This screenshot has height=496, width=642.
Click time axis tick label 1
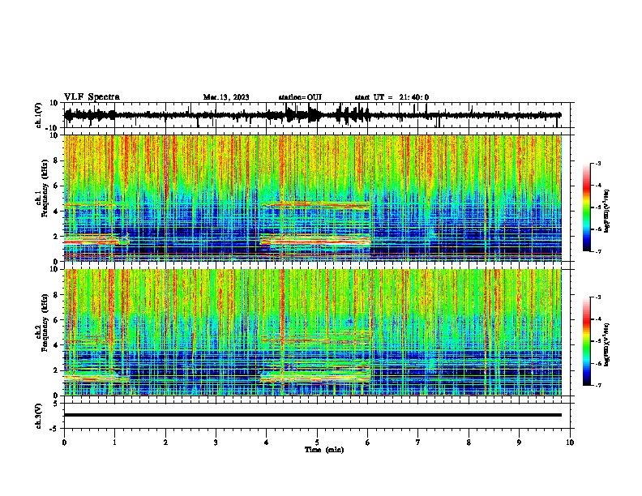point(114,443)
